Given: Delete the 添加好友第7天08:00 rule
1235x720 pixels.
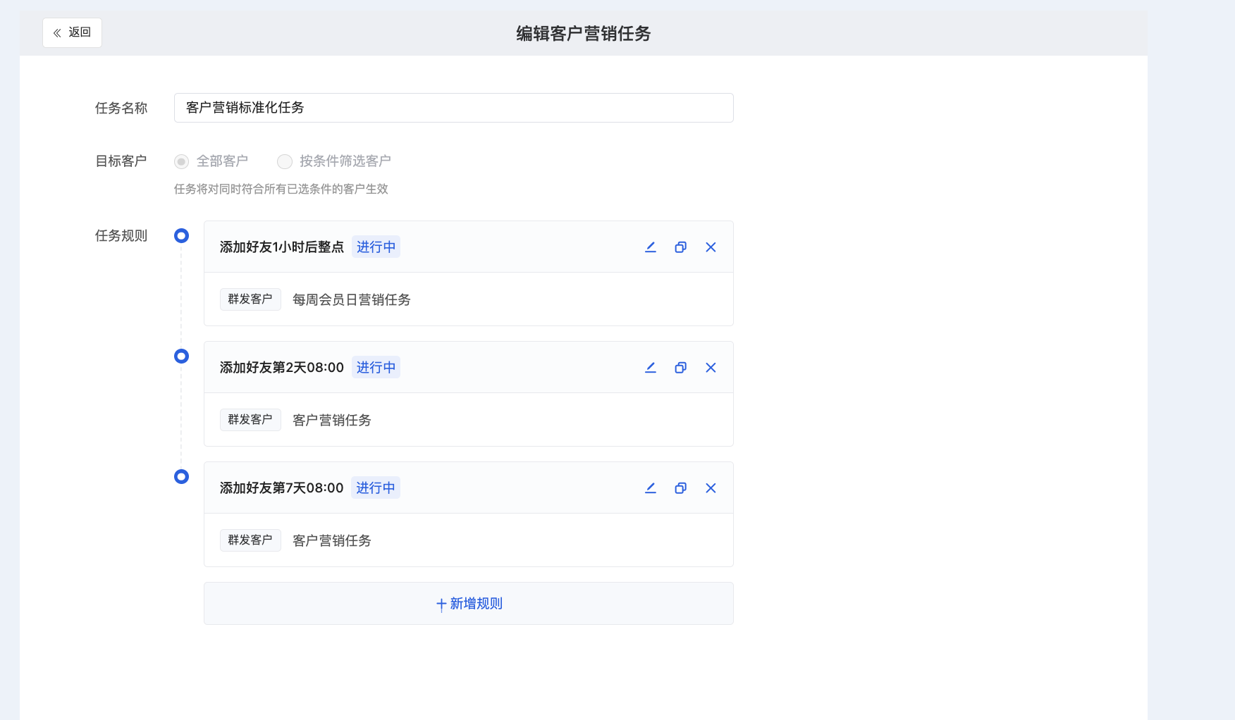Looking at the screenshot, I should (x=711, y=488).
